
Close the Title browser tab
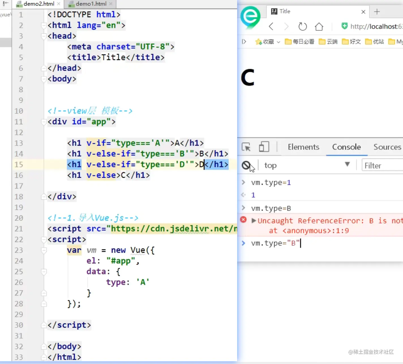click(363, 12)
